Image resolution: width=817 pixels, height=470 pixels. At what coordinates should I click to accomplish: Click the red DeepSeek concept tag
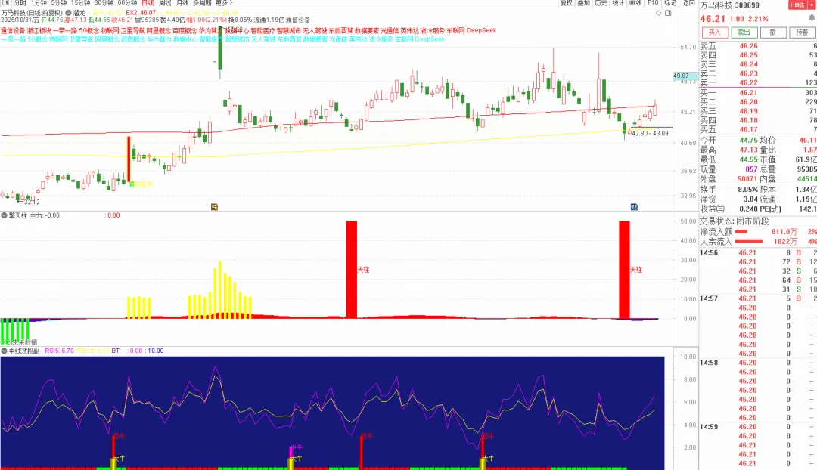click(x=481, y=31)
